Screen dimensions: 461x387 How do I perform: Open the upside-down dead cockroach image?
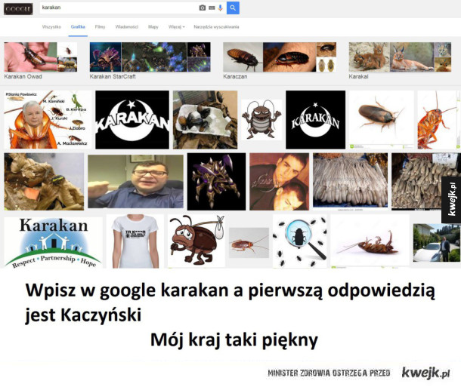tap(370, 241)
